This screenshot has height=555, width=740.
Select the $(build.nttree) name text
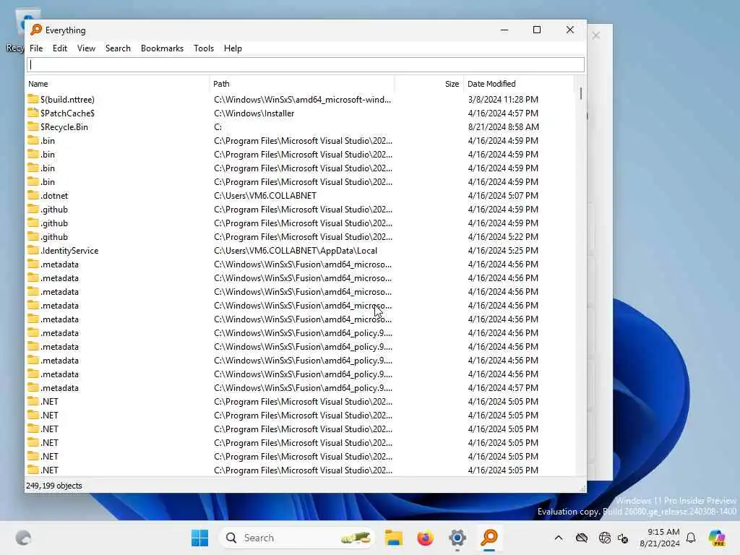[67, 100]
